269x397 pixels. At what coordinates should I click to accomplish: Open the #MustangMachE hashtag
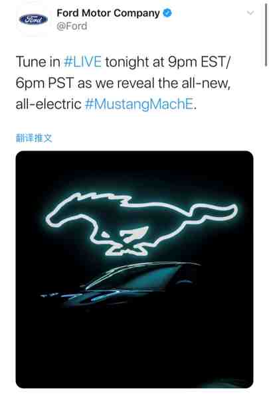tap(139, 104)
